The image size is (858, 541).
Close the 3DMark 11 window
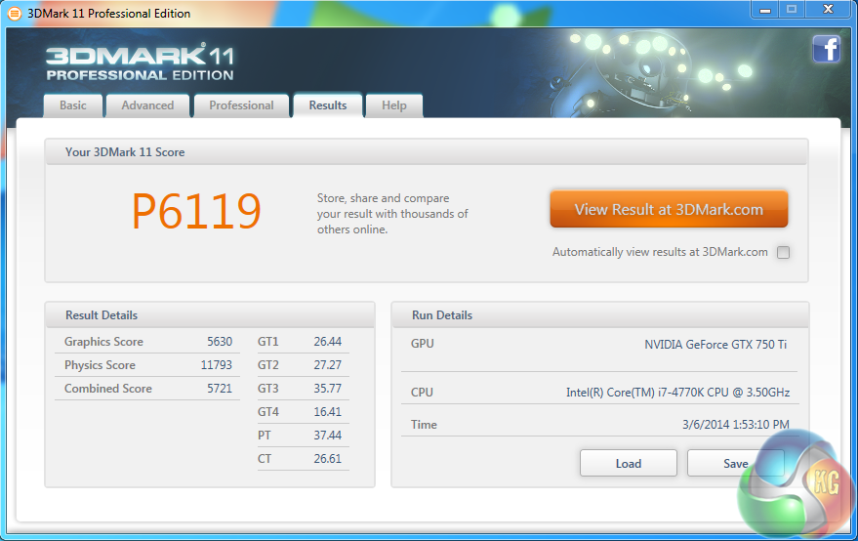coord(829,10)
